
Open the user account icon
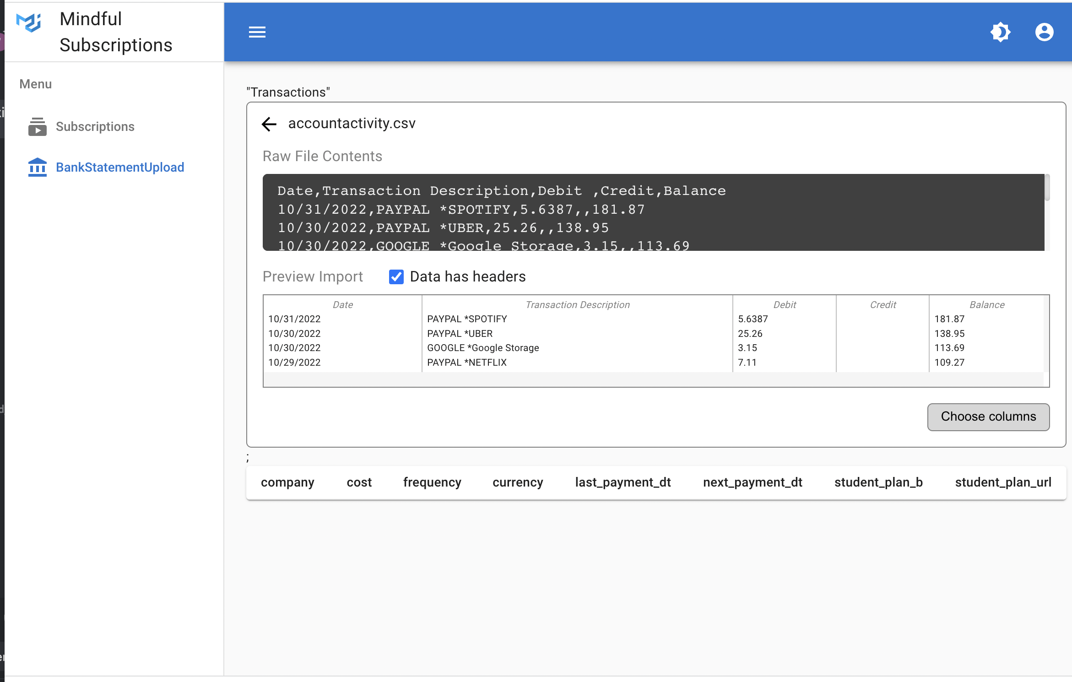point(1044,32)
